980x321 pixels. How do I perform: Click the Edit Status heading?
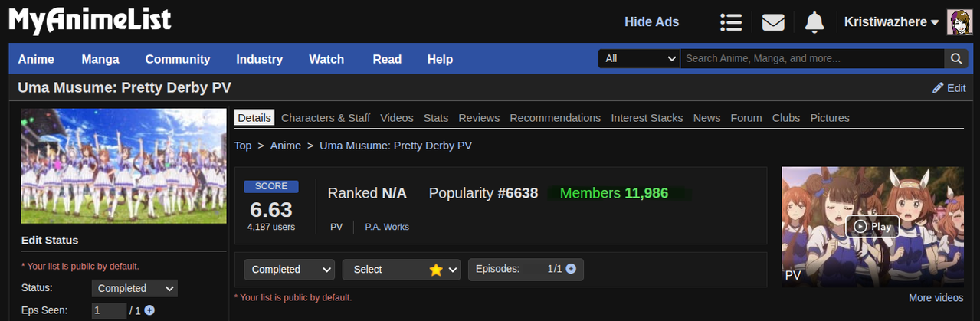pos(50,240)
